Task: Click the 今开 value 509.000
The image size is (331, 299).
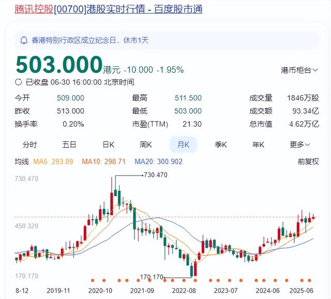Action: tap(70, 98)
